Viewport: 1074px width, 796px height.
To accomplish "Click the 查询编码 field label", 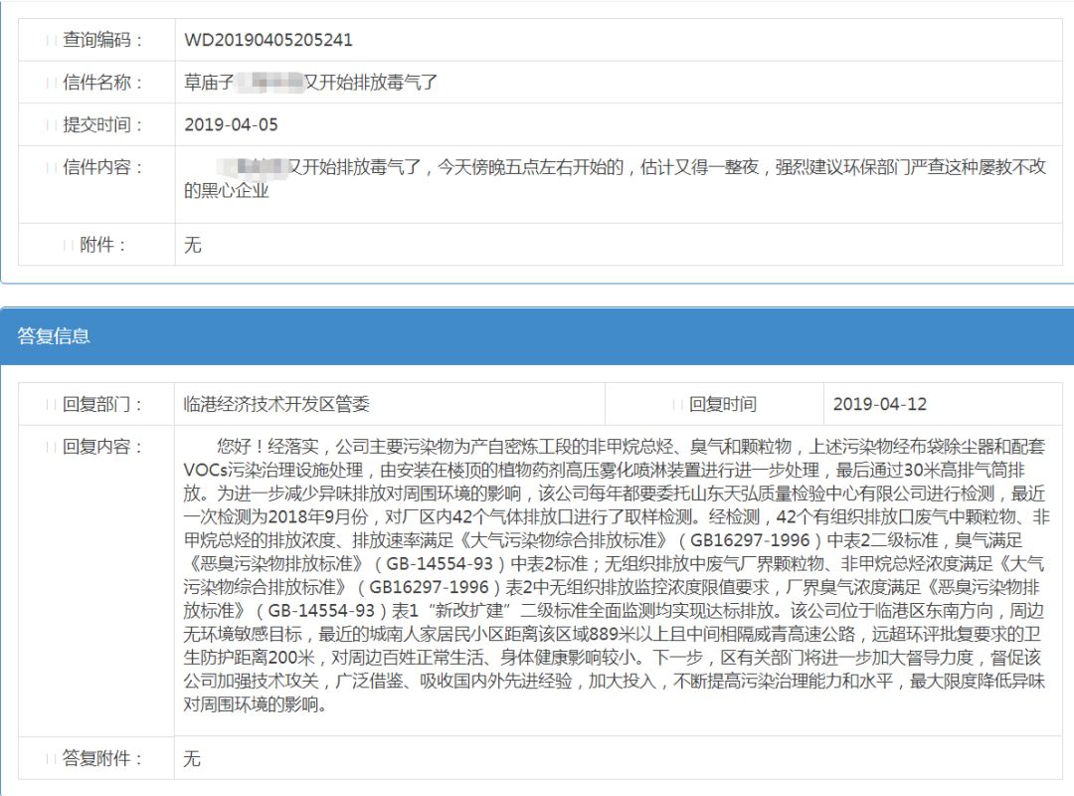I will pos(101,40).
